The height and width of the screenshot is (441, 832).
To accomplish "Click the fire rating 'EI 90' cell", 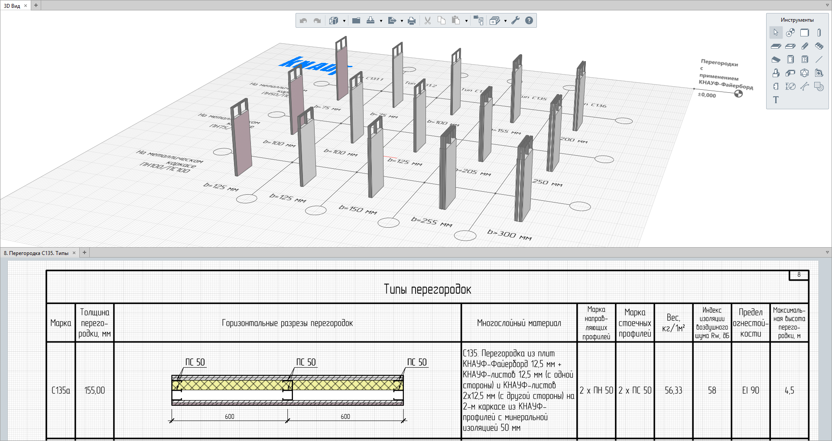I will tap(751, 390).
